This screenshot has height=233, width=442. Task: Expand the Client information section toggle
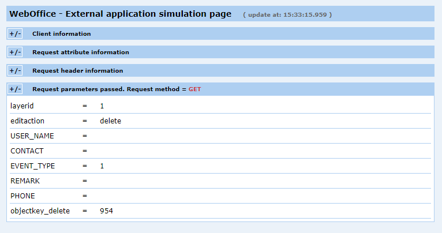15,34
